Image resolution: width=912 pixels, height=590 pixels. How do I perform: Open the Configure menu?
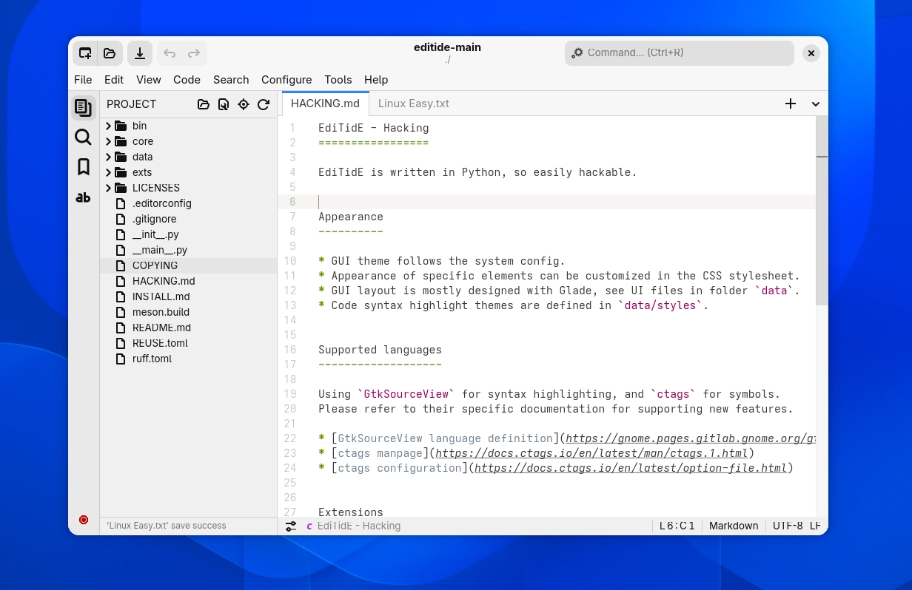point(286,80)
